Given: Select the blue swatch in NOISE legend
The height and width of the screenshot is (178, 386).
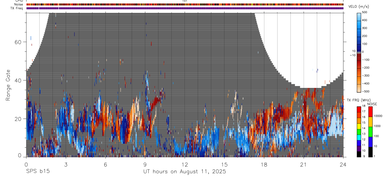Looking at the screenshot, I should (370, 142).
